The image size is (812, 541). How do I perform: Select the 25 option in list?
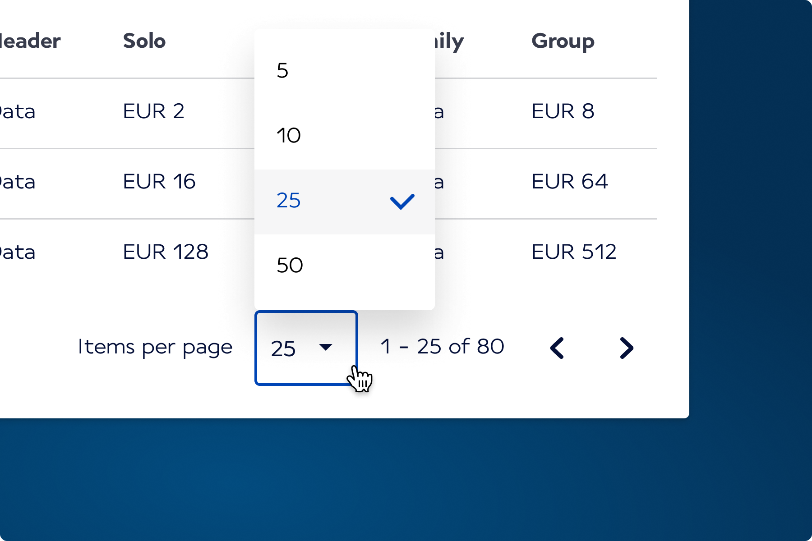click(345, 202)
